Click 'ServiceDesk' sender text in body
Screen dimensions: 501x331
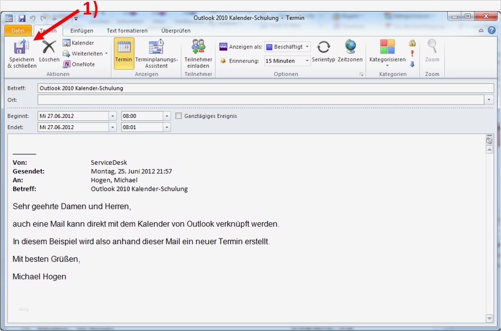(x=109, y=162)
